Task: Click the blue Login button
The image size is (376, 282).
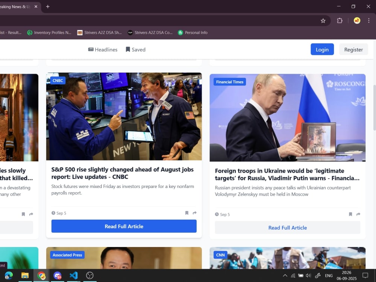Action: (322, 49)
